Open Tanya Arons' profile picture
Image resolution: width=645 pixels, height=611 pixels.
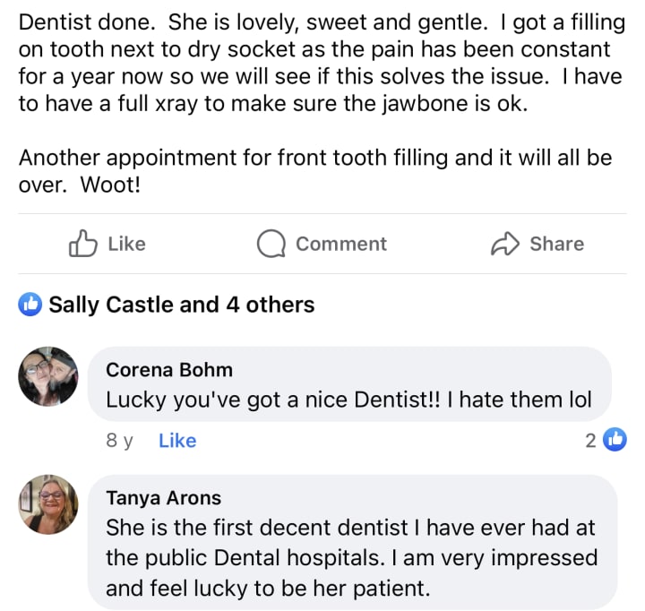[x=48, y=504]
